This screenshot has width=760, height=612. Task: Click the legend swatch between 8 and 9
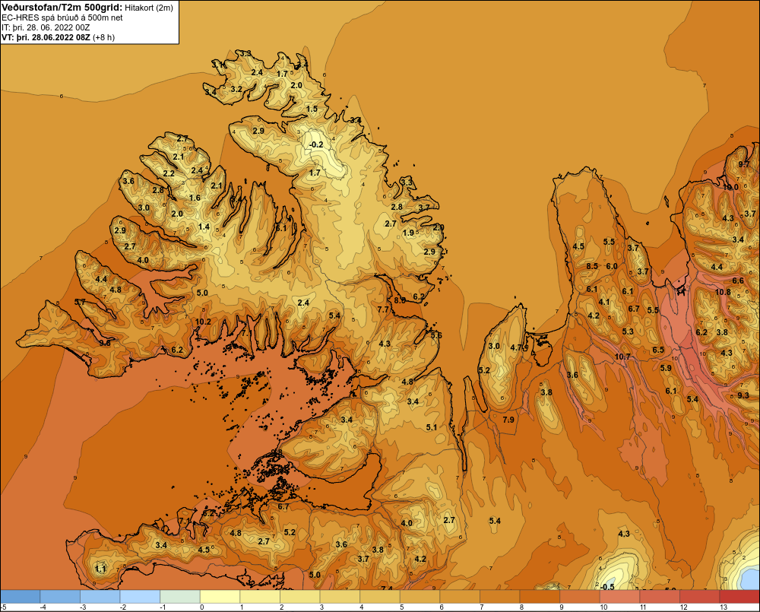(x=540, y=596)
